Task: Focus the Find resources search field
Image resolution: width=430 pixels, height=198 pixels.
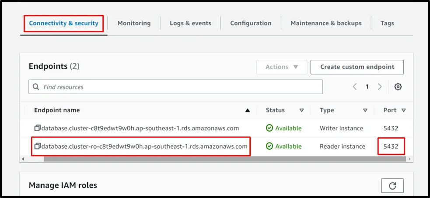Action: pos(179,87)
